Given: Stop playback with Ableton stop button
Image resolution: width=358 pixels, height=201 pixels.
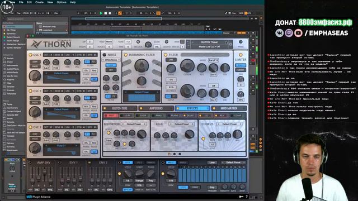Looking at the screenshot, I should pos(106,13).
